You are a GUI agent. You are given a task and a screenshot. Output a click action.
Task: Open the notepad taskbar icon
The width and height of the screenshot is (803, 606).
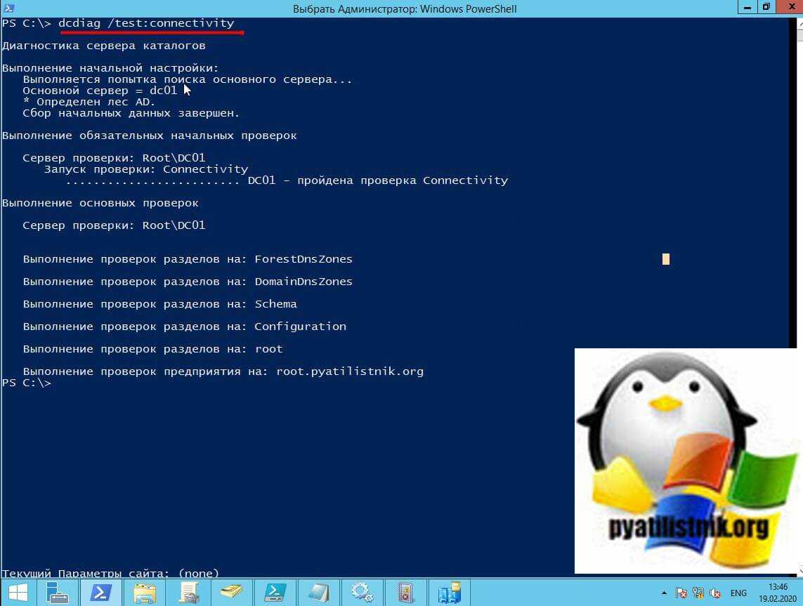(318, 593)
